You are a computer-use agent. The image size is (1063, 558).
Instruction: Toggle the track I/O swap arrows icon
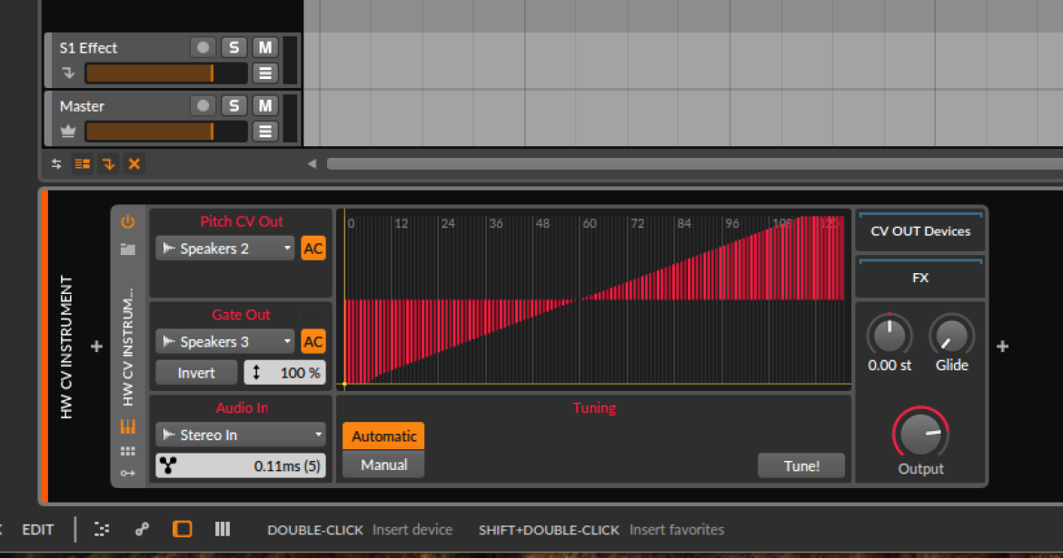tap(56, 164)
